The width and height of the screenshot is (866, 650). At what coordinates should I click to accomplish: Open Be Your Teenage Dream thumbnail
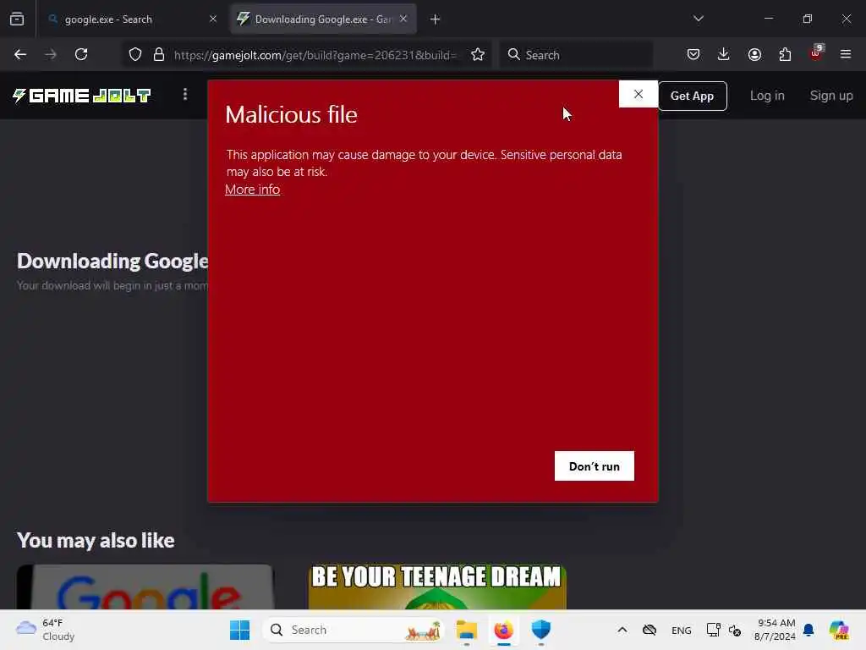pos(437,587)
